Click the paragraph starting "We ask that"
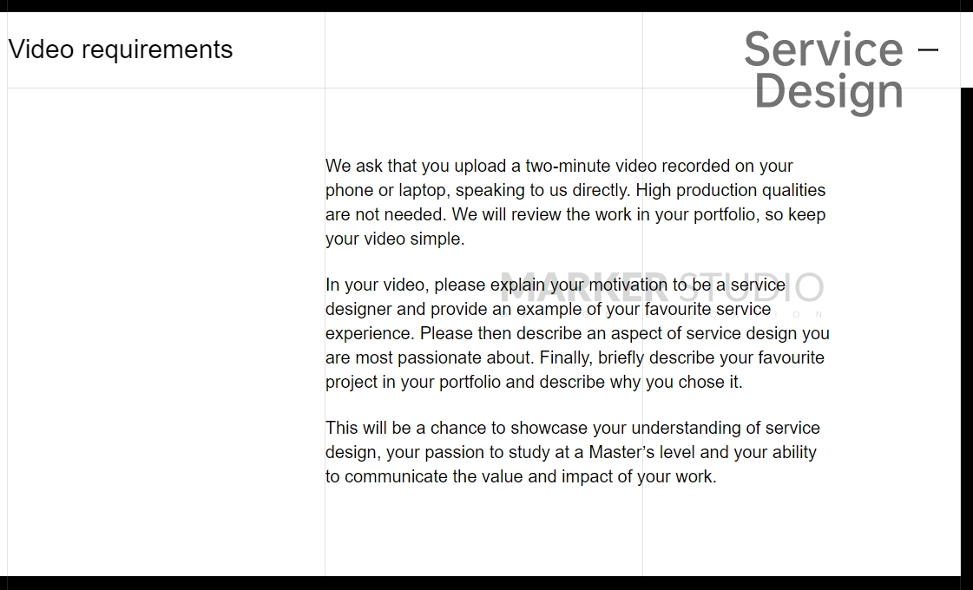Image resolution: width=973 pixels, height=590 pixels. pos(575,202)
